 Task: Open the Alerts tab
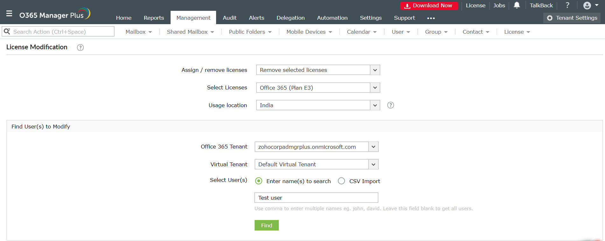pos(257,18)
